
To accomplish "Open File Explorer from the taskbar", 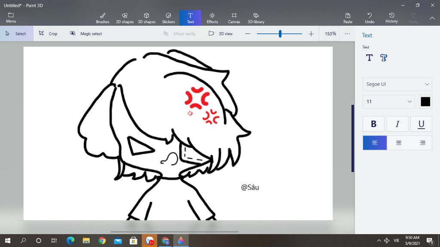I will (86, 241).
